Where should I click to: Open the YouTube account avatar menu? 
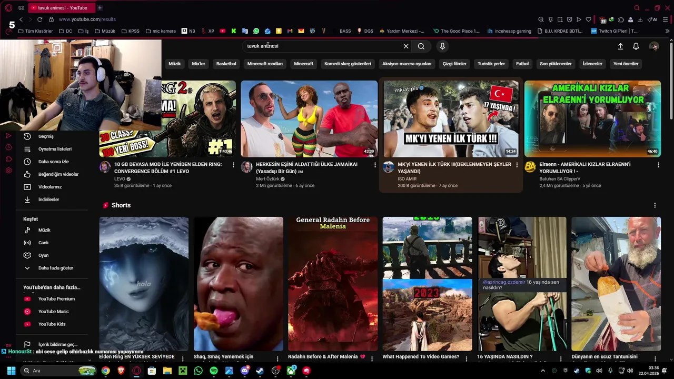tap(654, 46)
